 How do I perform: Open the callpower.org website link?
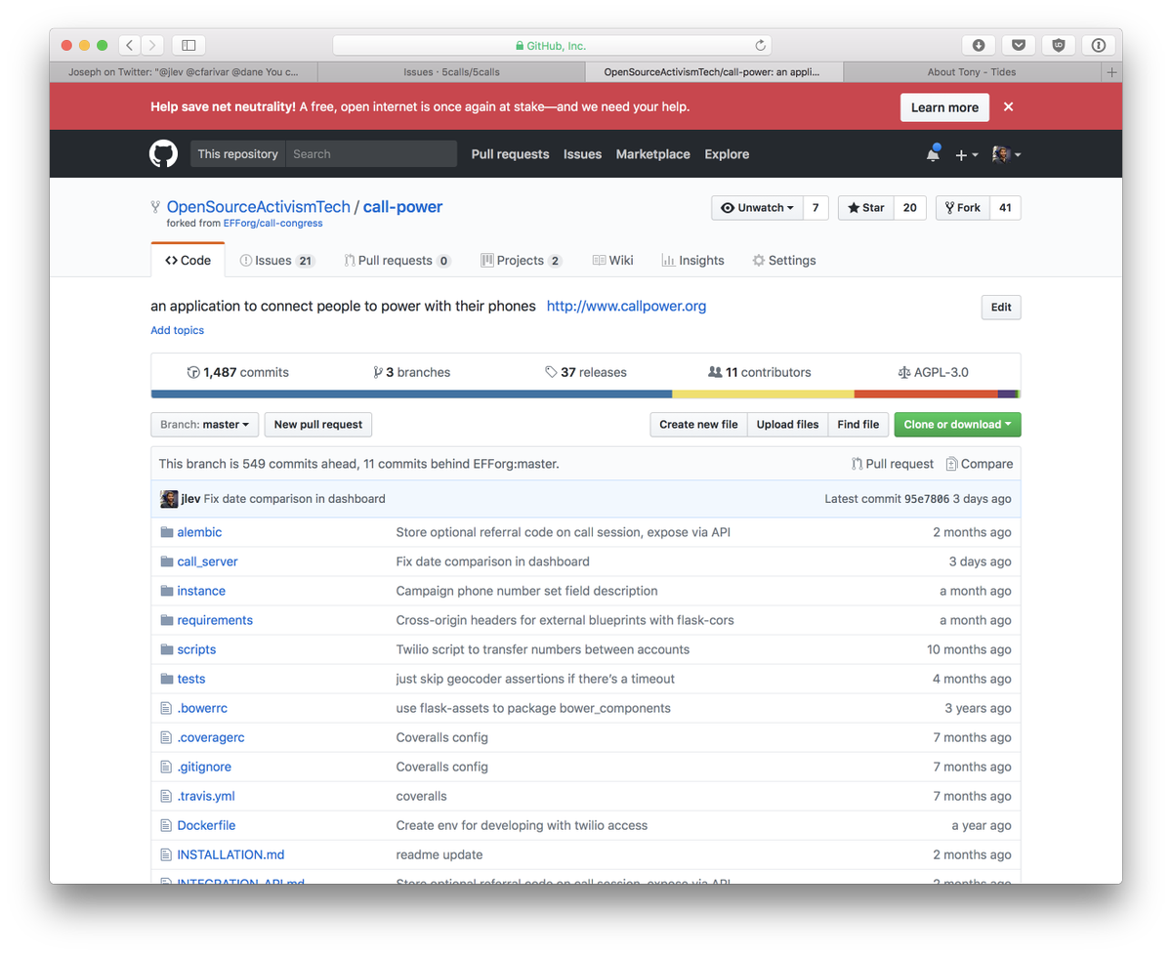[626, 306]
